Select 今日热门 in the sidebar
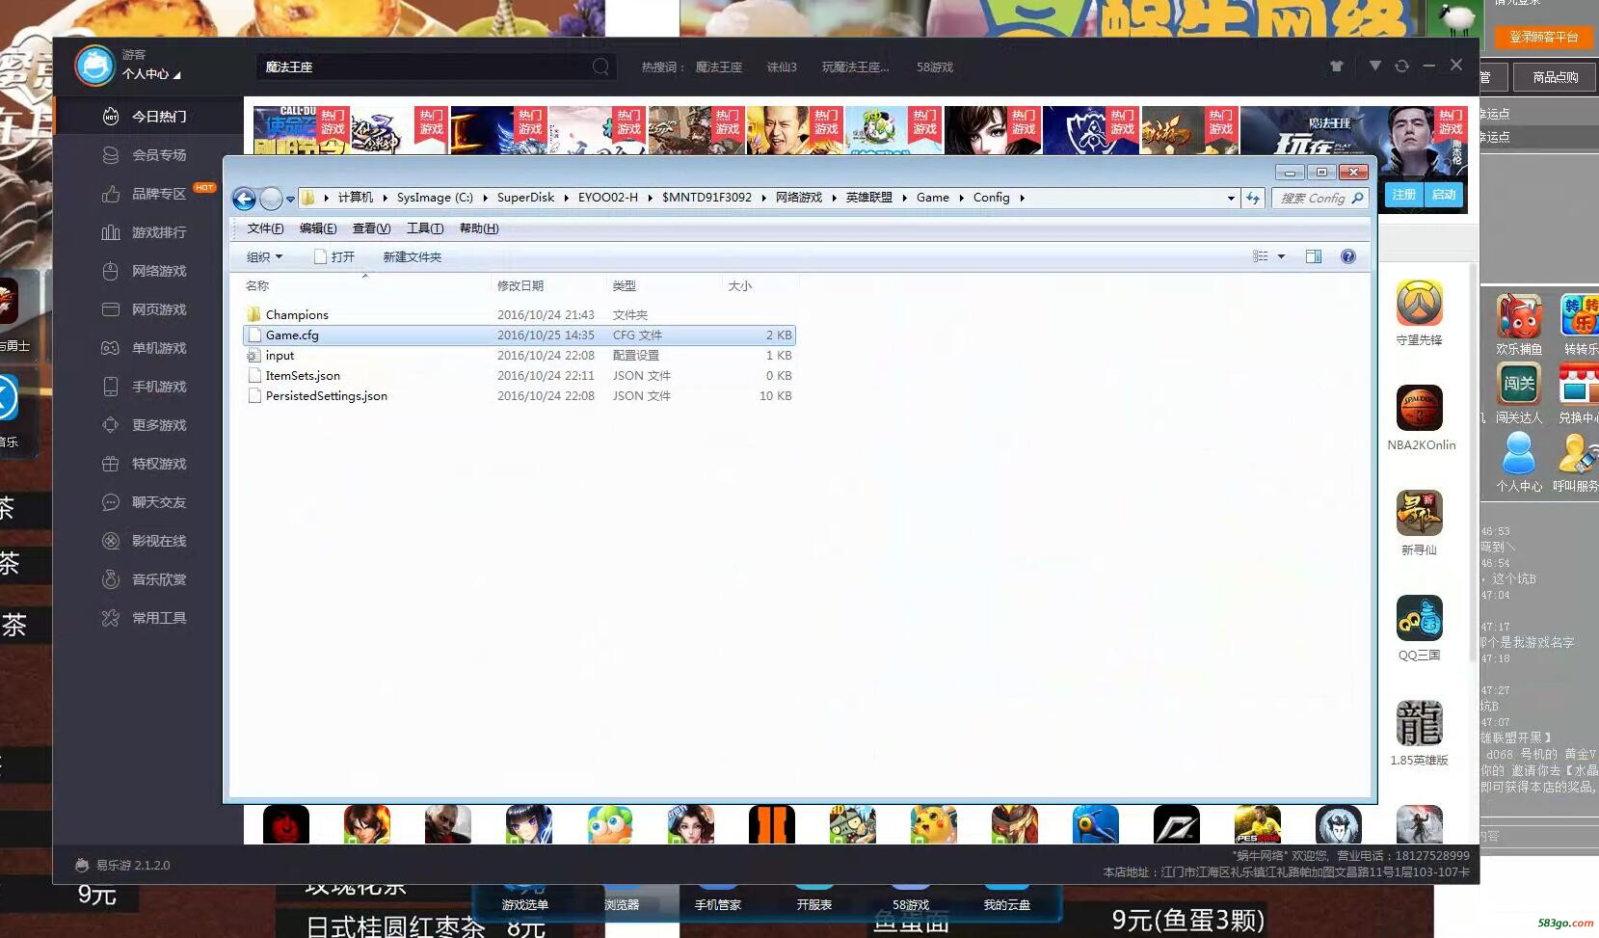The height and width of the screenshot is (938, 1599). click(149, 116)
